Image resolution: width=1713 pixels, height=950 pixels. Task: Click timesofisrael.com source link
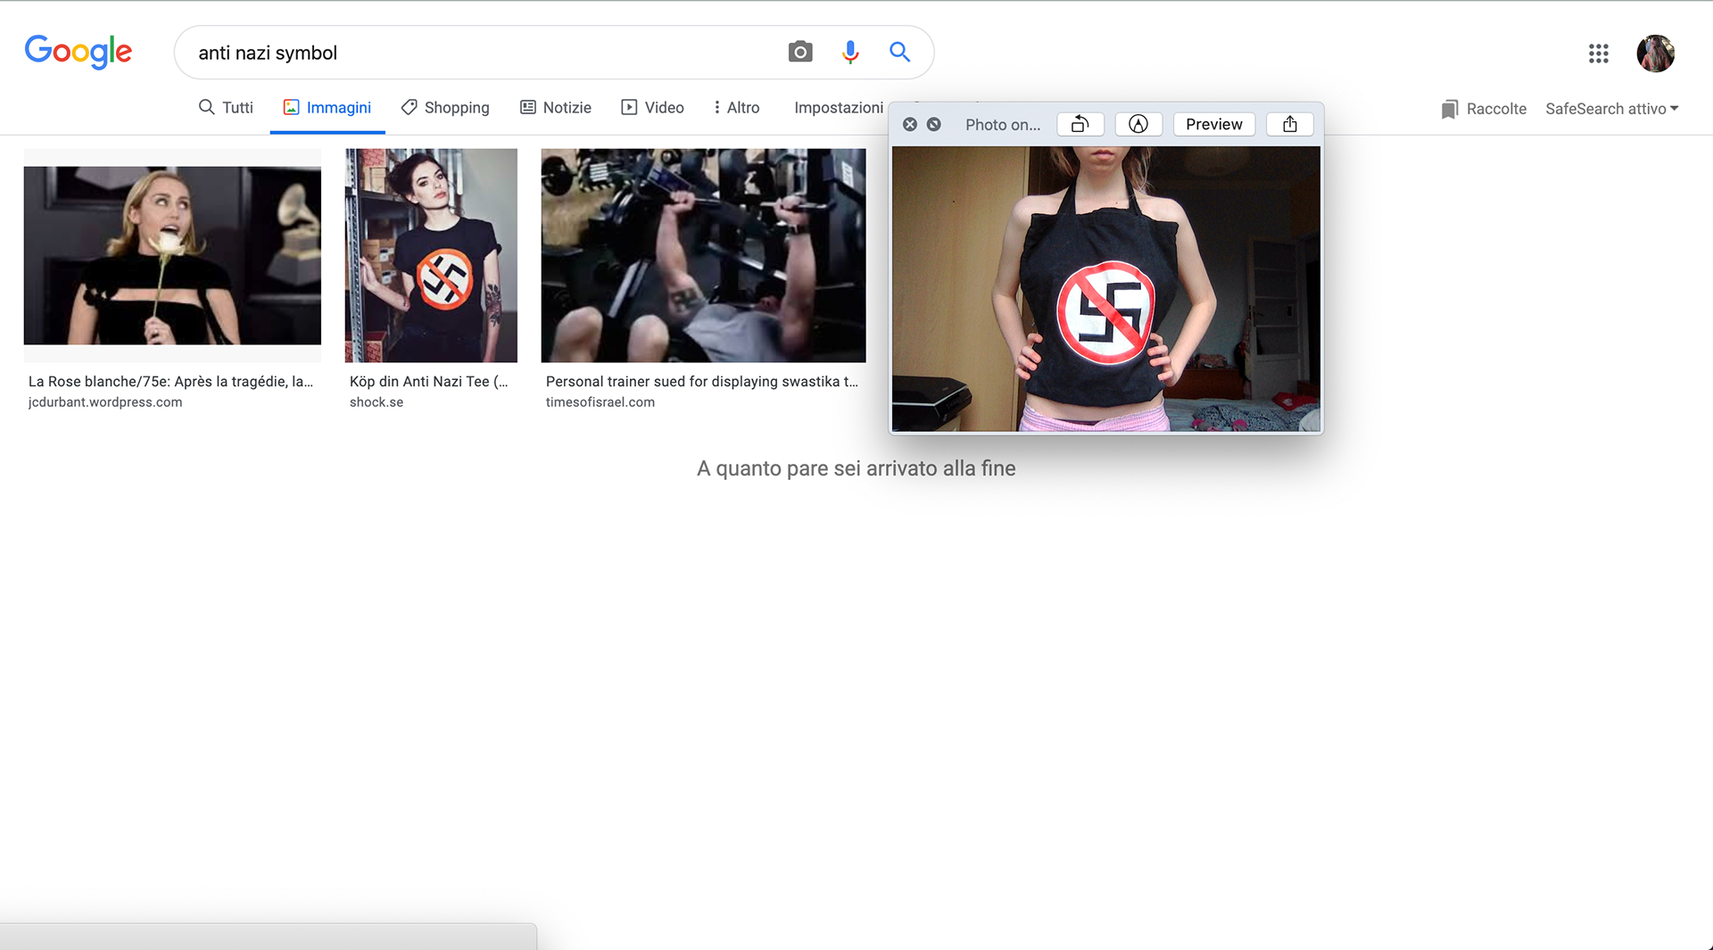[600, 402]
